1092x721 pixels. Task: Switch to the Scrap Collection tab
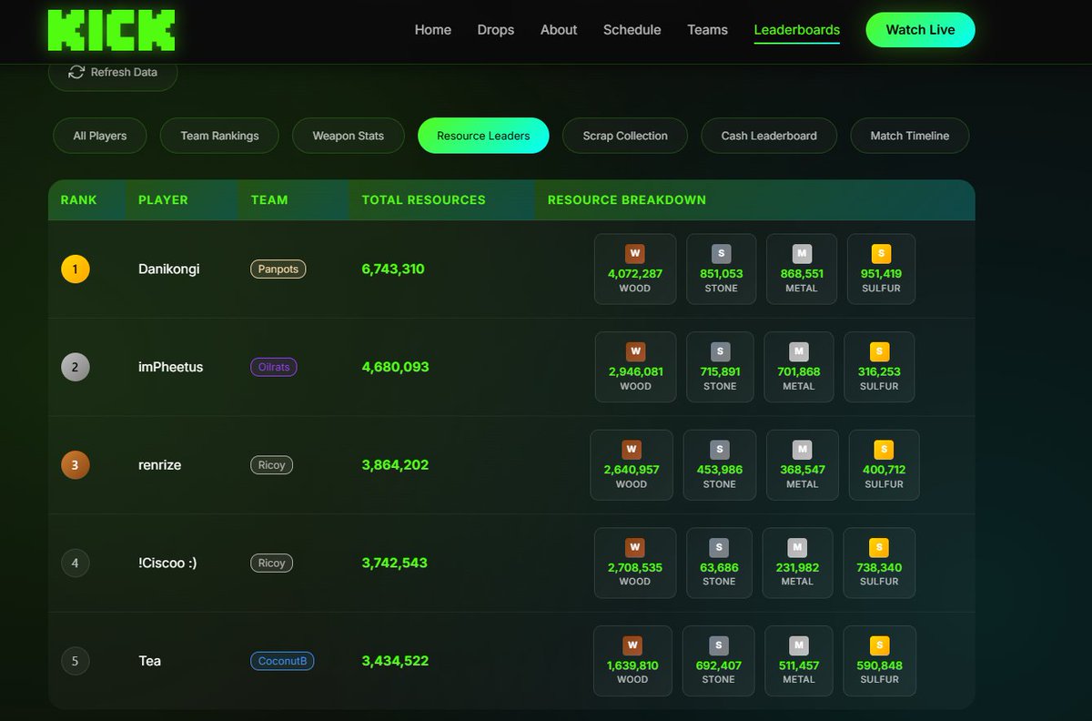[x=625, y=136]
